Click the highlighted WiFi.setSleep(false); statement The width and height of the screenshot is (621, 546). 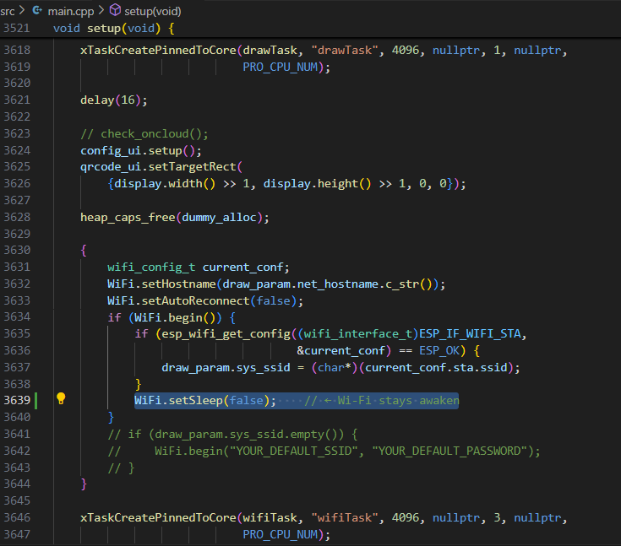(205, 401)
